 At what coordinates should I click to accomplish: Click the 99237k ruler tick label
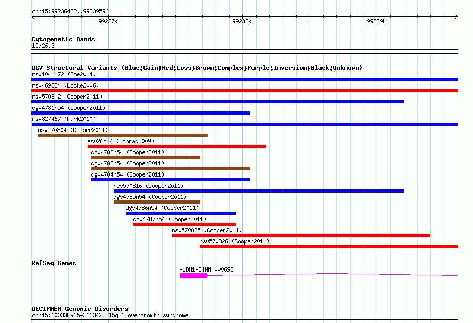[x=108, y=21]
